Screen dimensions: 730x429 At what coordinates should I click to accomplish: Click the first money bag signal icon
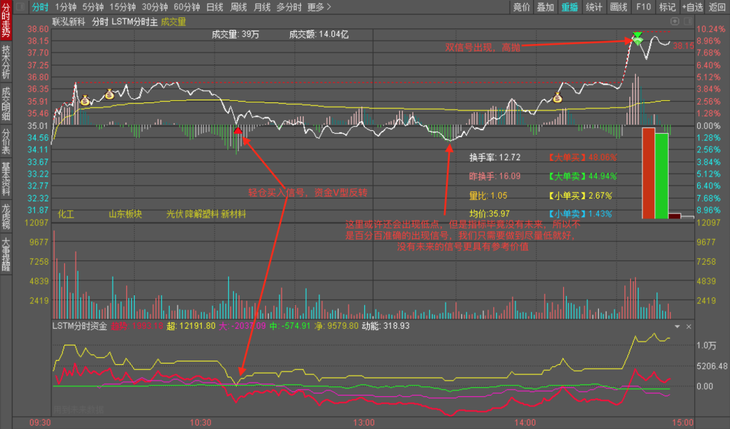click(84, 100)
